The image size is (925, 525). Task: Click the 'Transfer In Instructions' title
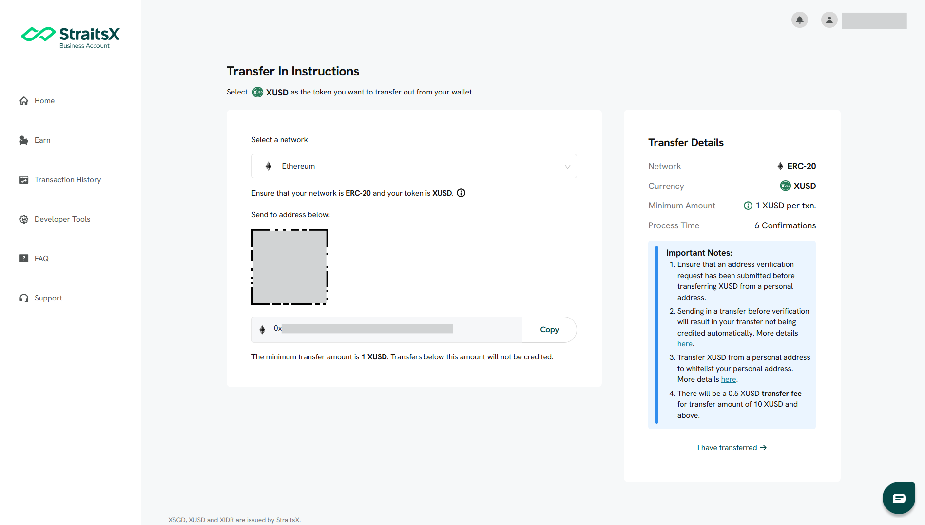293,71
